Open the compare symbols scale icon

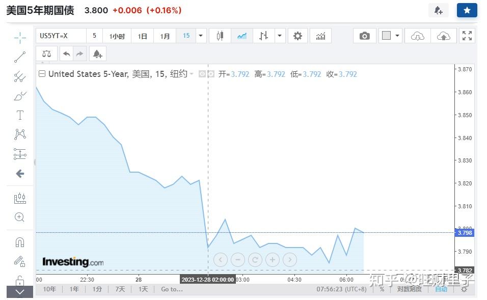46,53
